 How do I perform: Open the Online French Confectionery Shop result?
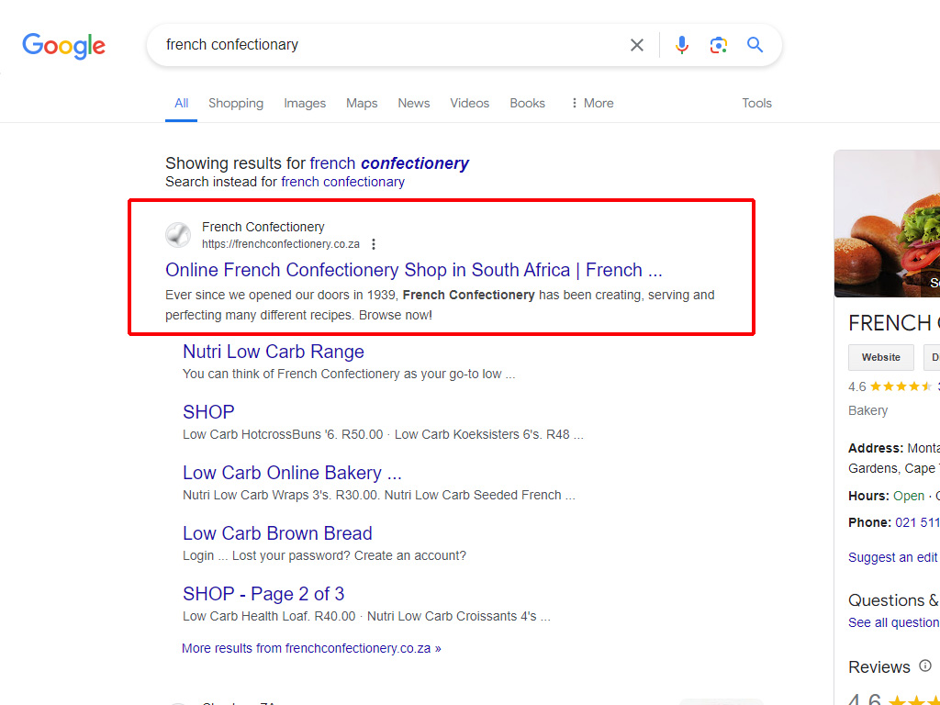click(x=413, y=270)
